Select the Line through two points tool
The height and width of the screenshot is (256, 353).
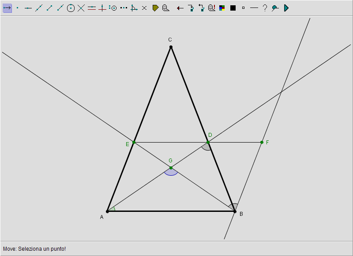[39, 8]
